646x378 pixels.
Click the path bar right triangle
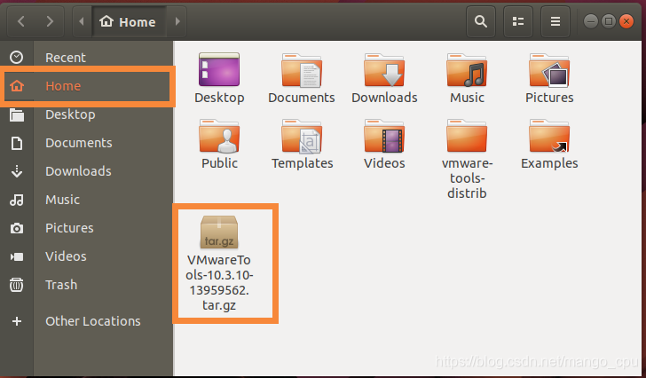tap(177, 21)
